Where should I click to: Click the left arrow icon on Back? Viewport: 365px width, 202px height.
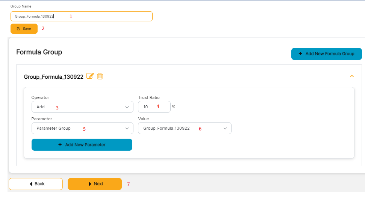(31, 184)
